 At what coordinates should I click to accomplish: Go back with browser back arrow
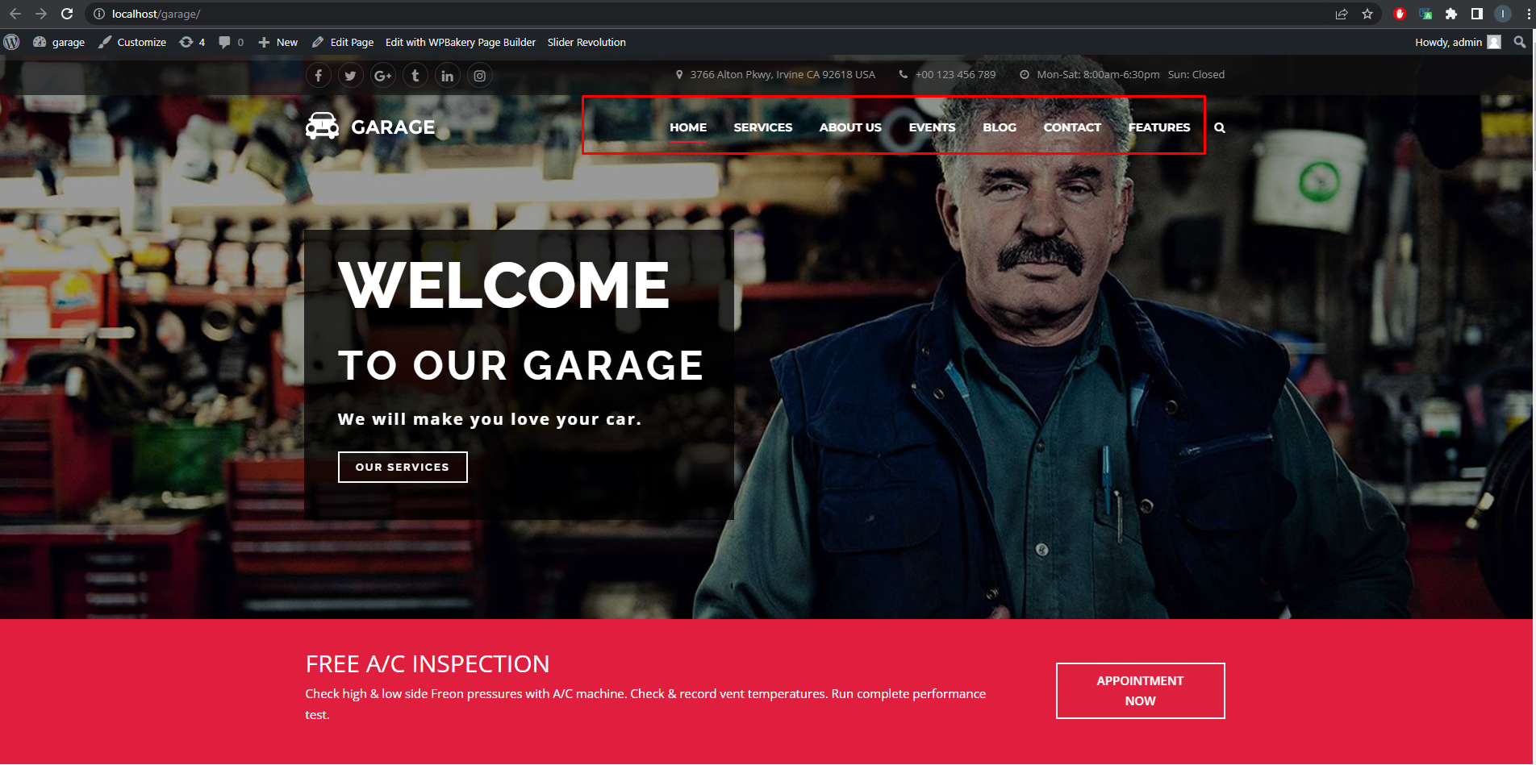point(15,14)
